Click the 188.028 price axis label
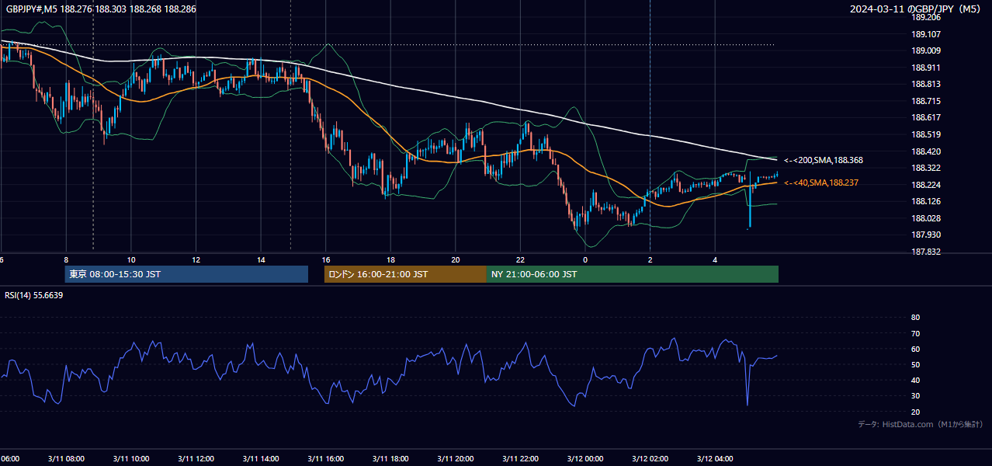Image resolution: width=992 pixels, height=466 pixels. [x=926, y=218]
